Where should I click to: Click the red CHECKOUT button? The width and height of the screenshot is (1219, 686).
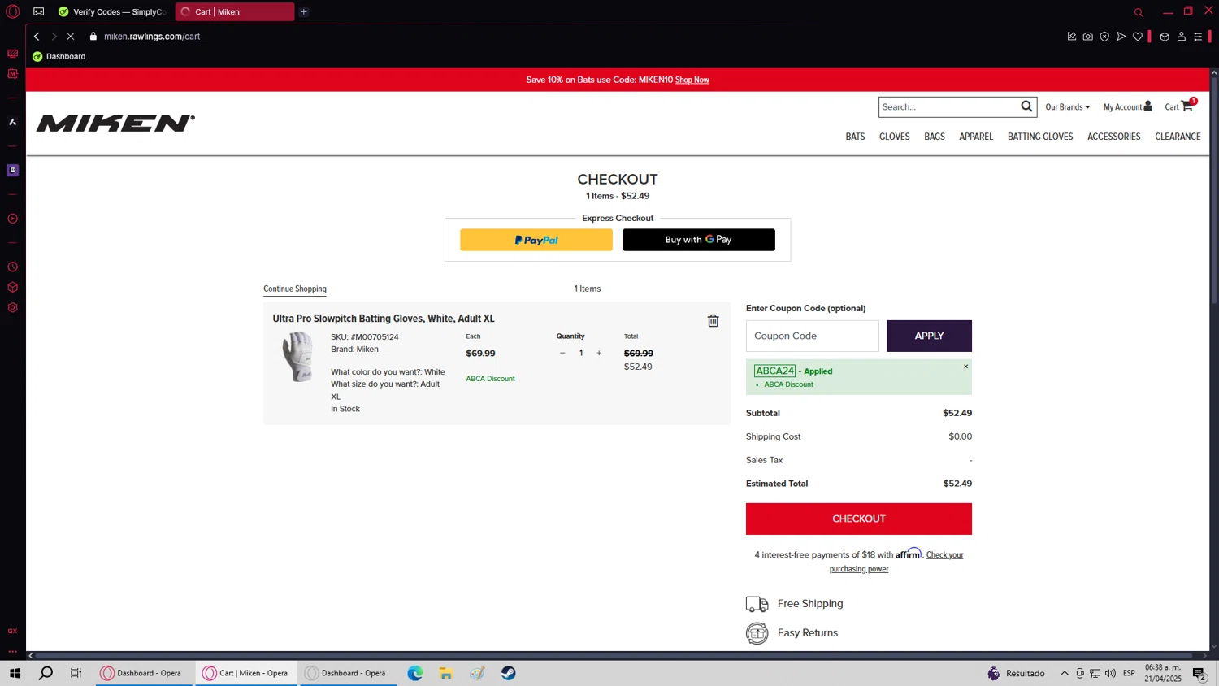point(859,519)
